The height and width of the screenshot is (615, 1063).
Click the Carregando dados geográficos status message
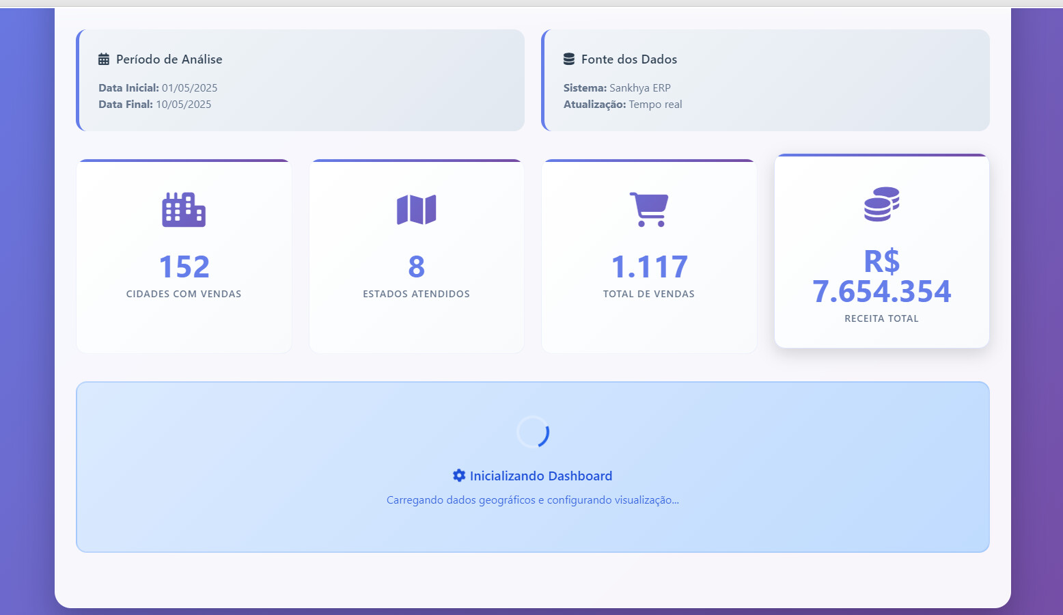pos(532,500)
